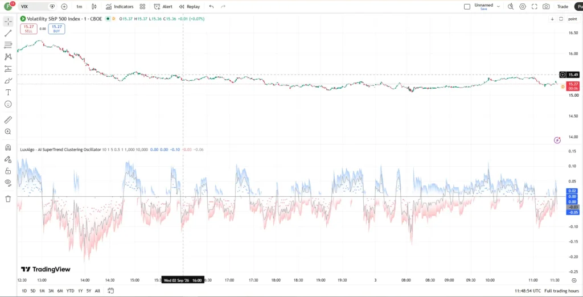Screen dimensions: 583x297
Task: Expand the Unnamed layout dropdown arrow
Action: click(498, 6)
